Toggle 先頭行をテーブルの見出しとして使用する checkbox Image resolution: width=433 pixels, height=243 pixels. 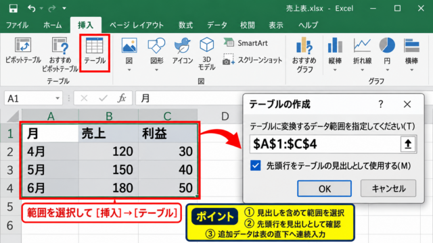[256, 165]
